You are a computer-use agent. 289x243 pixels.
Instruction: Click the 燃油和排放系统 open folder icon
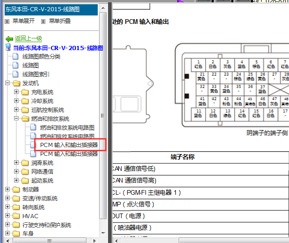(25, 118)
